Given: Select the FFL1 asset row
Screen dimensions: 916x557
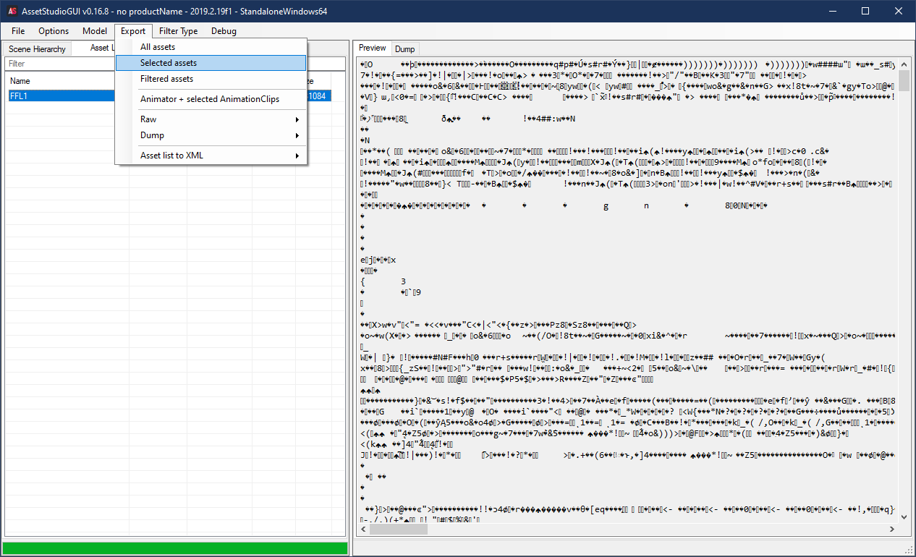Looking at the screenshot, I should coord(169,96).
